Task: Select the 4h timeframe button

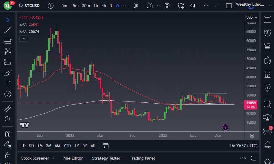Action: tap(103, 6)
